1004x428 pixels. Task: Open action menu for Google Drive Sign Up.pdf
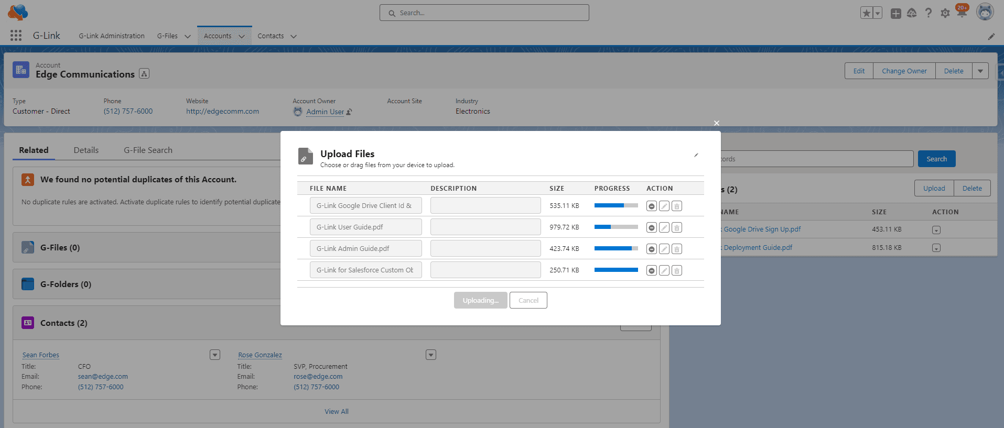pyautogui.click(x=936, y=230)
